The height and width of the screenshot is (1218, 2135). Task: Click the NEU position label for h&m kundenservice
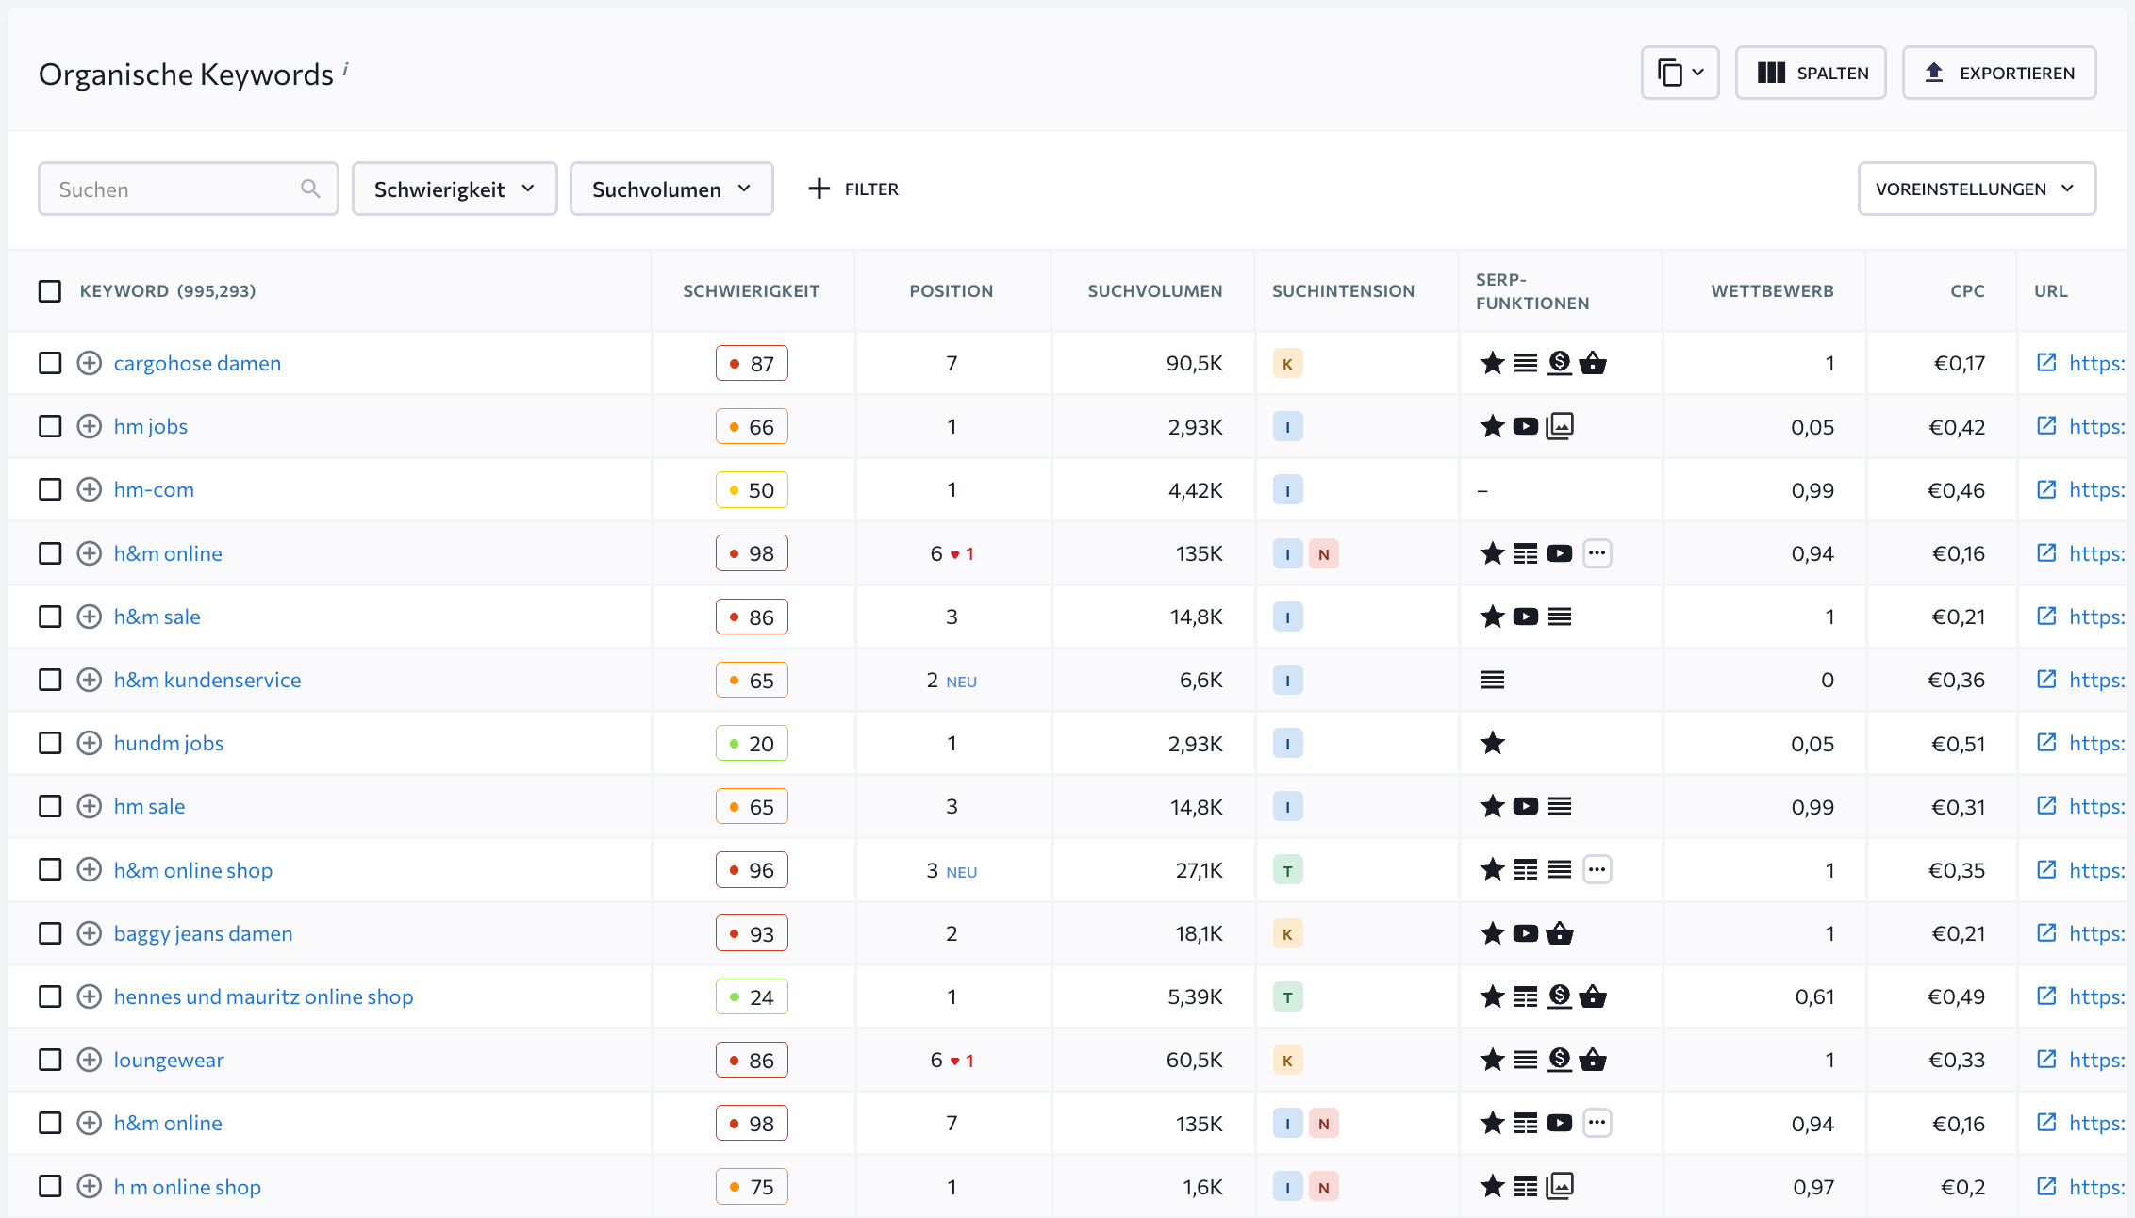point(962,682)
